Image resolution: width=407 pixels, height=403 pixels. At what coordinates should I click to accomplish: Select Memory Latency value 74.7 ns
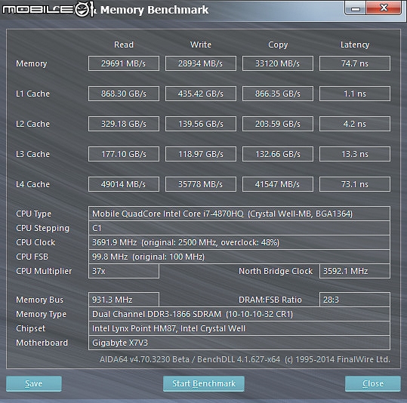click(x=355, y=63)
